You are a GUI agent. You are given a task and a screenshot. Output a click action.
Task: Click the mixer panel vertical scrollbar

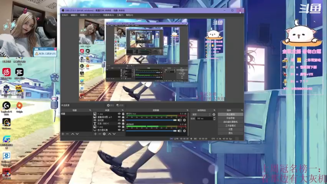click(188, 124)
